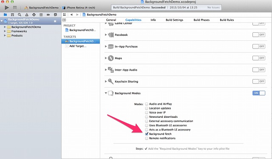Check External accessory communication mode

pos(147,121)
